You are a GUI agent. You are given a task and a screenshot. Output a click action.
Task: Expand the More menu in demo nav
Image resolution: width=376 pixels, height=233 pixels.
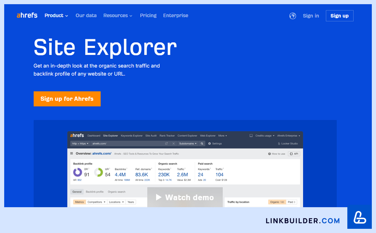[x=223, y=136]
